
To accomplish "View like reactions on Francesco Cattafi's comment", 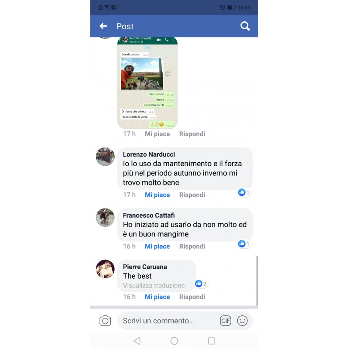I will tap(244, 244).
